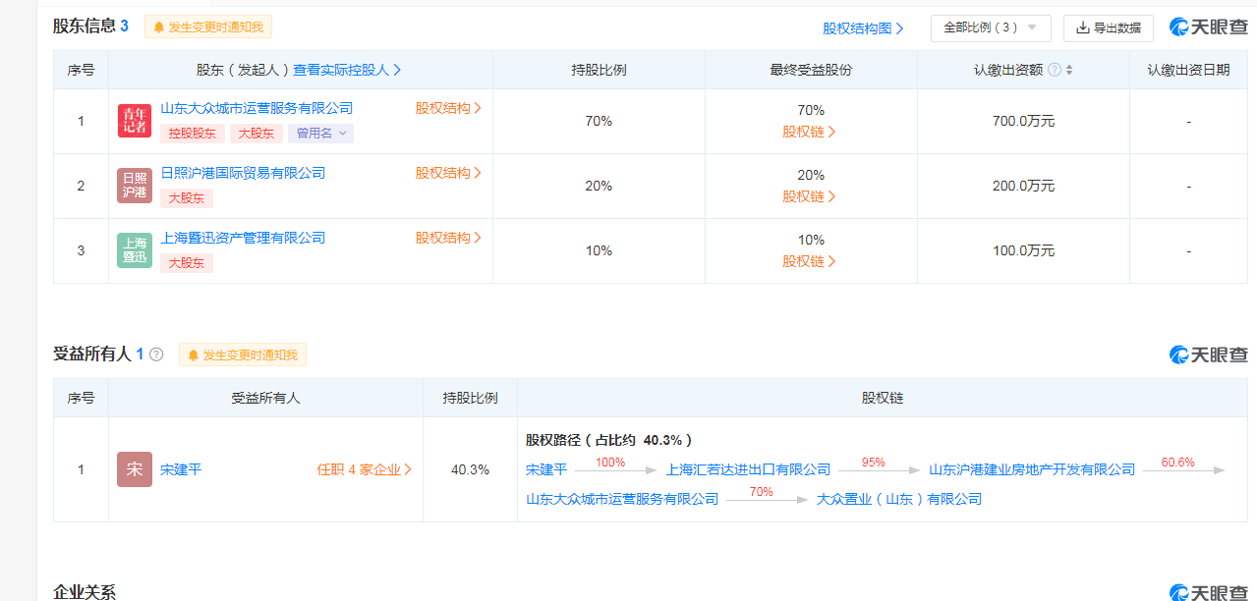Click 上海汇若达进出口有限公司 in the equity path
The height and width of the screenshot is (601, 1257).
748,469
